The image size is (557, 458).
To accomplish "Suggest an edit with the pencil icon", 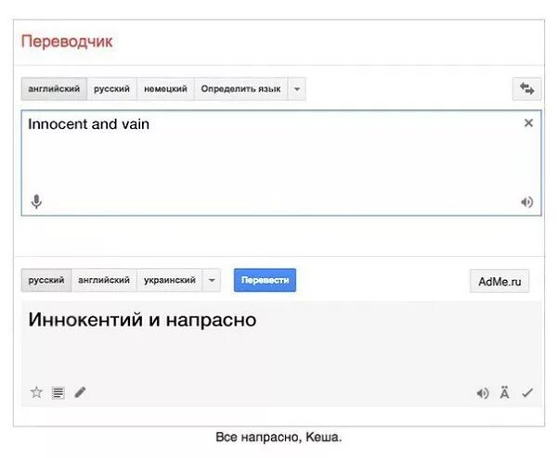I will point(80,392).
